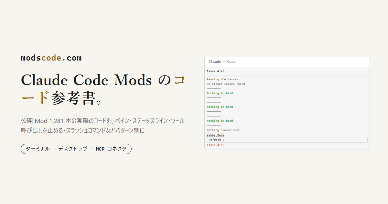Open the grey Issue dial link above Refresh
The image size is (388, 204).
pos(215,135)
